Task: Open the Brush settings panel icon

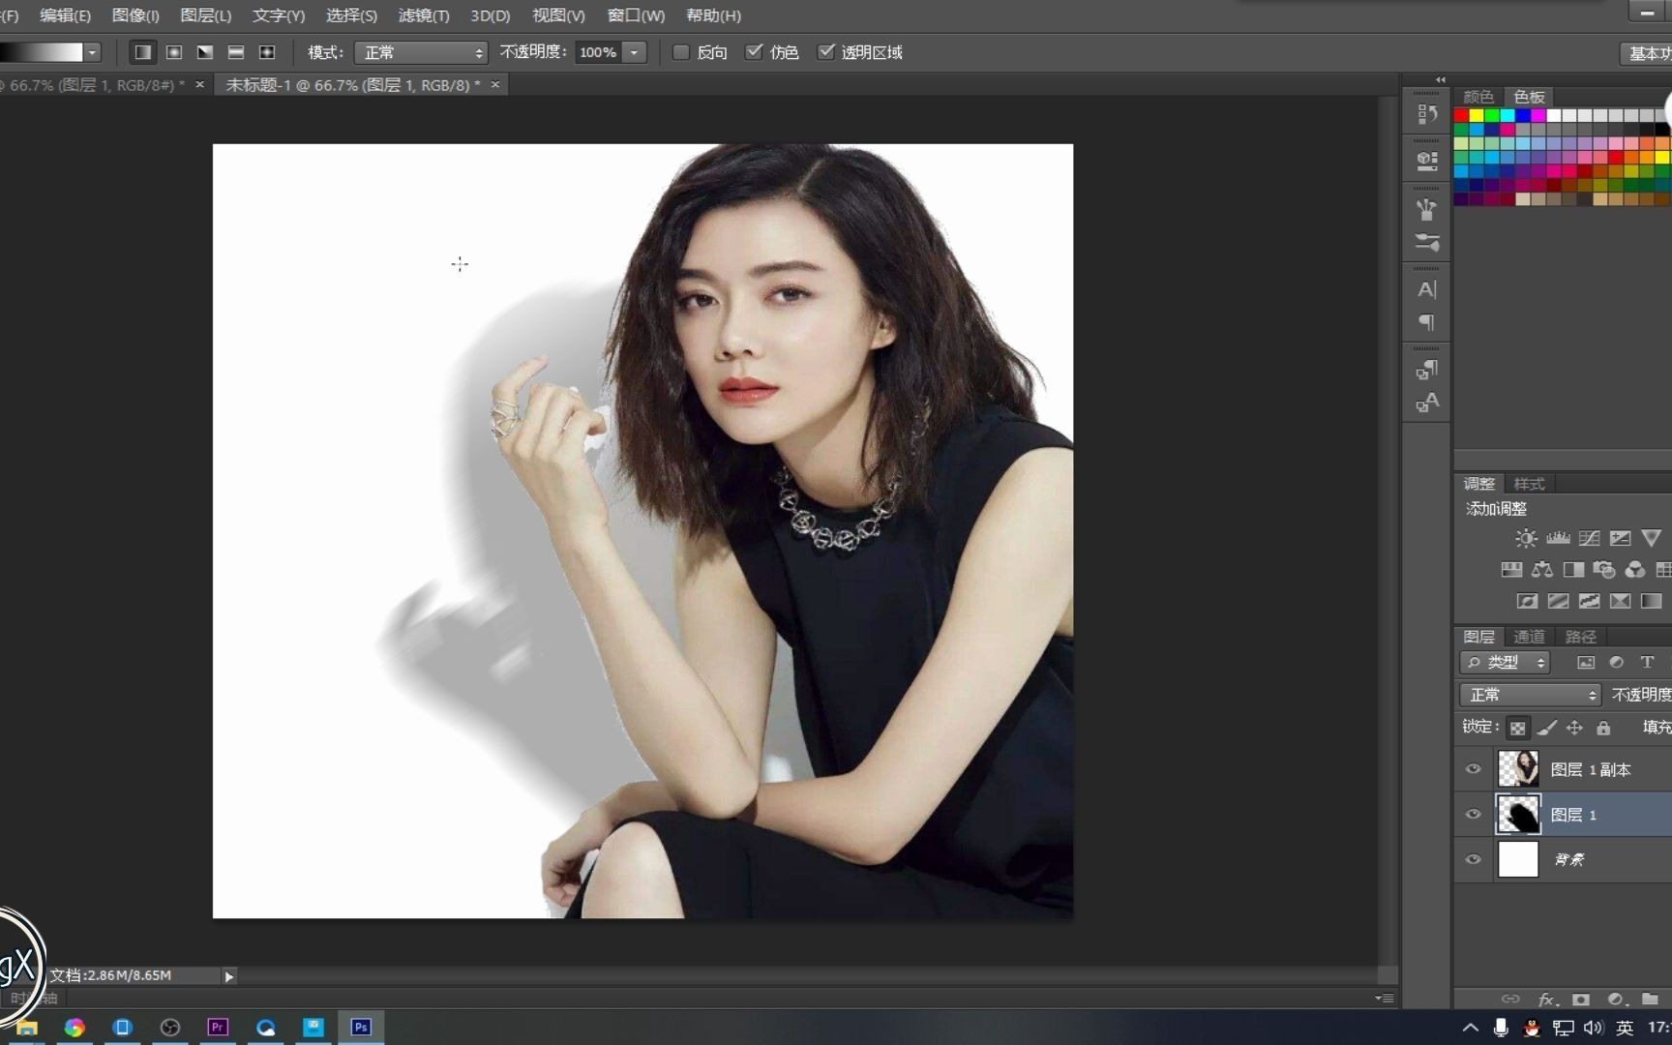Action: click(x=1427, y=242)
